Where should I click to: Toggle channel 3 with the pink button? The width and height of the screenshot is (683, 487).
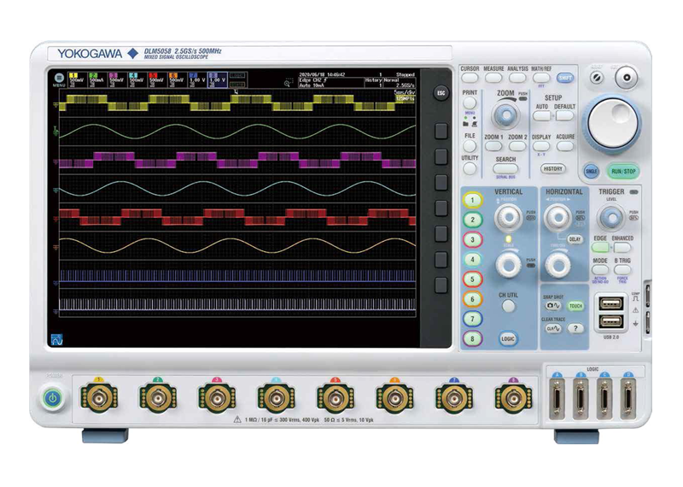pos(473,240)
